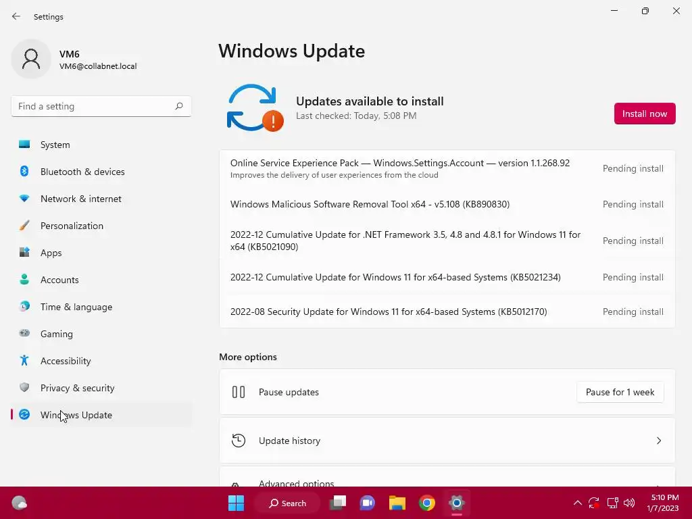Open Bluetooth & devices settings
This screenshot has height=519, width=692.
[101, 172]
